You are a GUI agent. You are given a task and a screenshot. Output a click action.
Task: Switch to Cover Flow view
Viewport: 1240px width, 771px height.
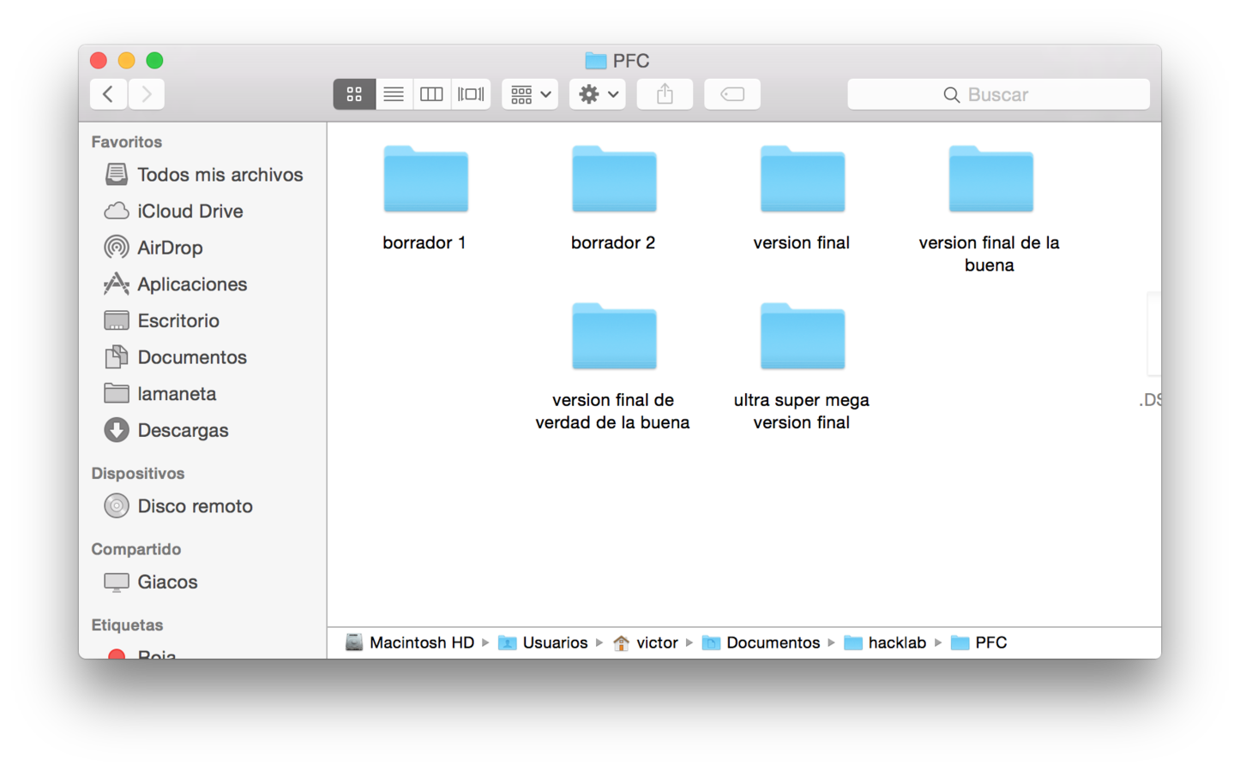(x=471, y=94)
